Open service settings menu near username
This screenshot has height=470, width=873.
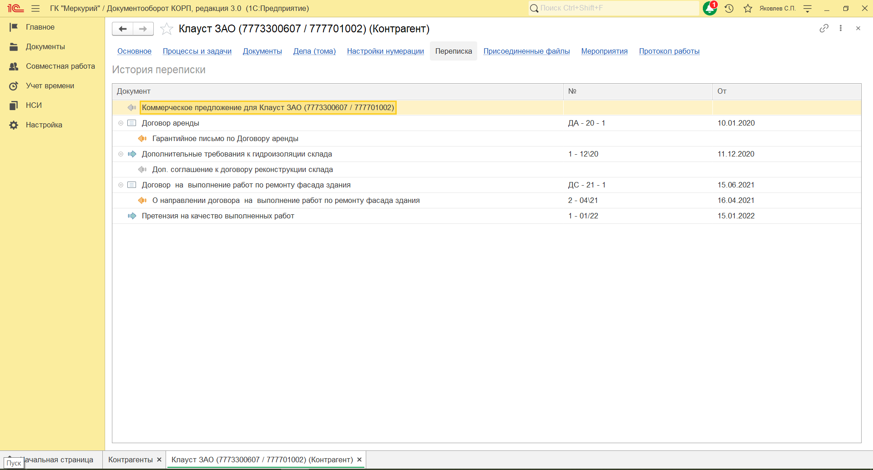pyautogui.click(x=807, y=8)
